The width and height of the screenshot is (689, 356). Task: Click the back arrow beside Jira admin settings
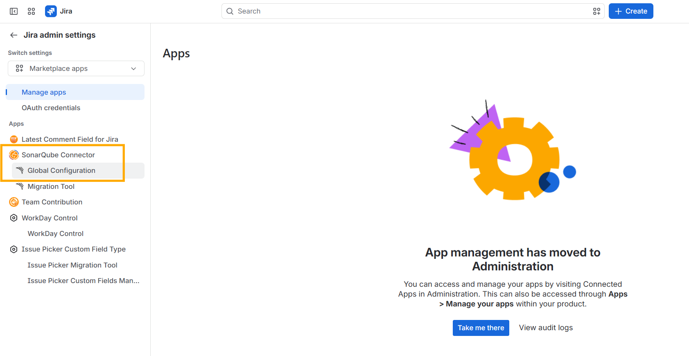(14, 35)
